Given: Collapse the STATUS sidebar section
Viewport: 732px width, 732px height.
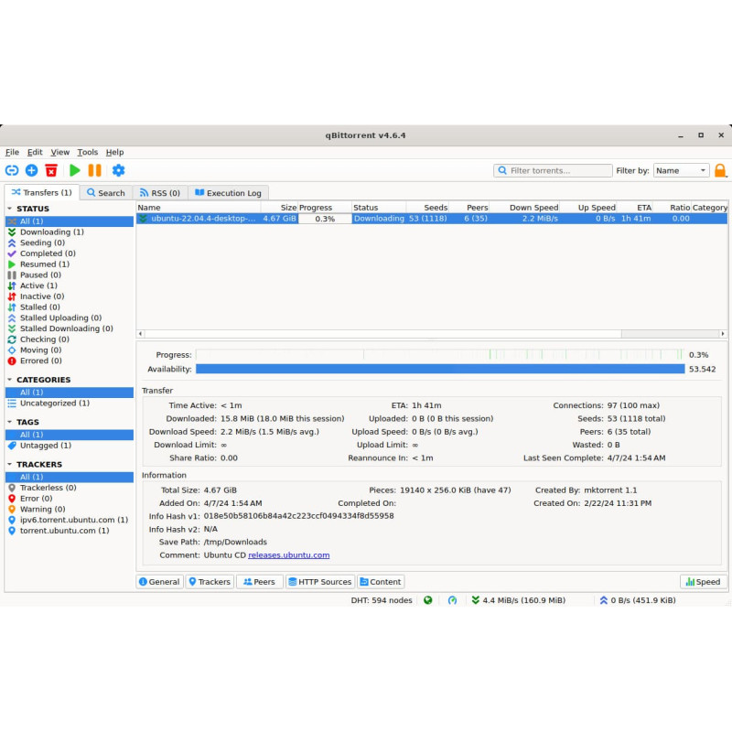Looking at the screenshot, I should pyautogui.click(x=10, y=209).
